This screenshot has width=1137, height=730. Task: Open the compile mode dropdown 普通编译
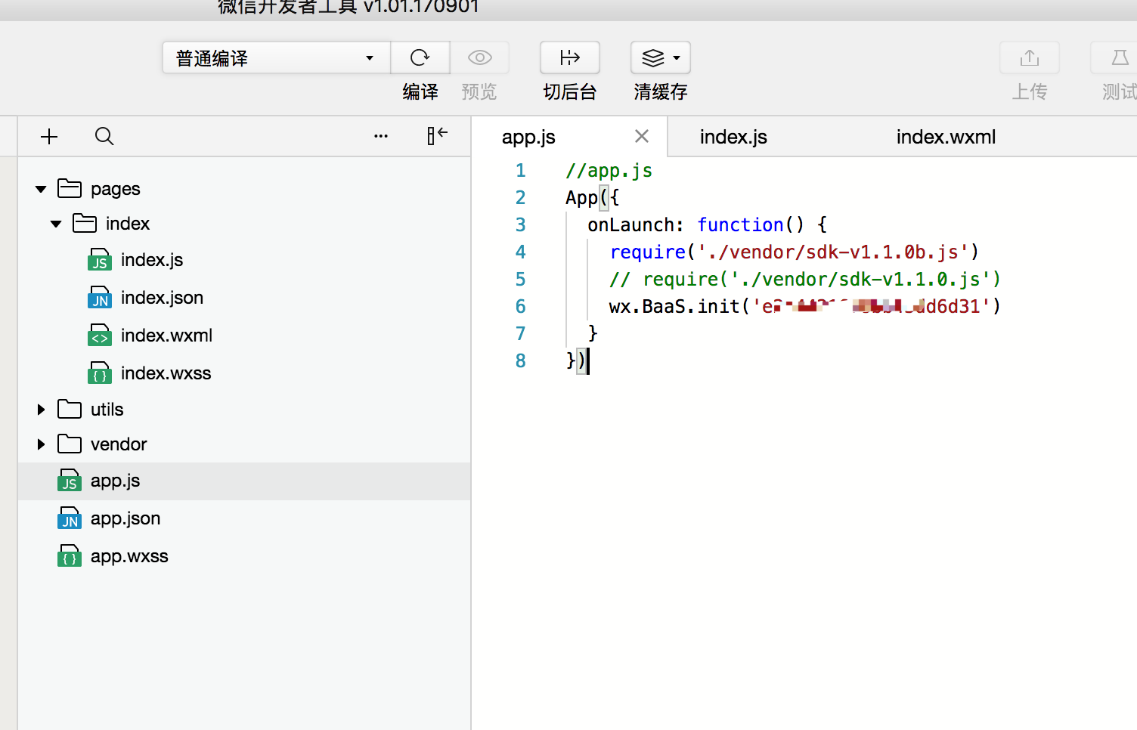click(276, 58)
